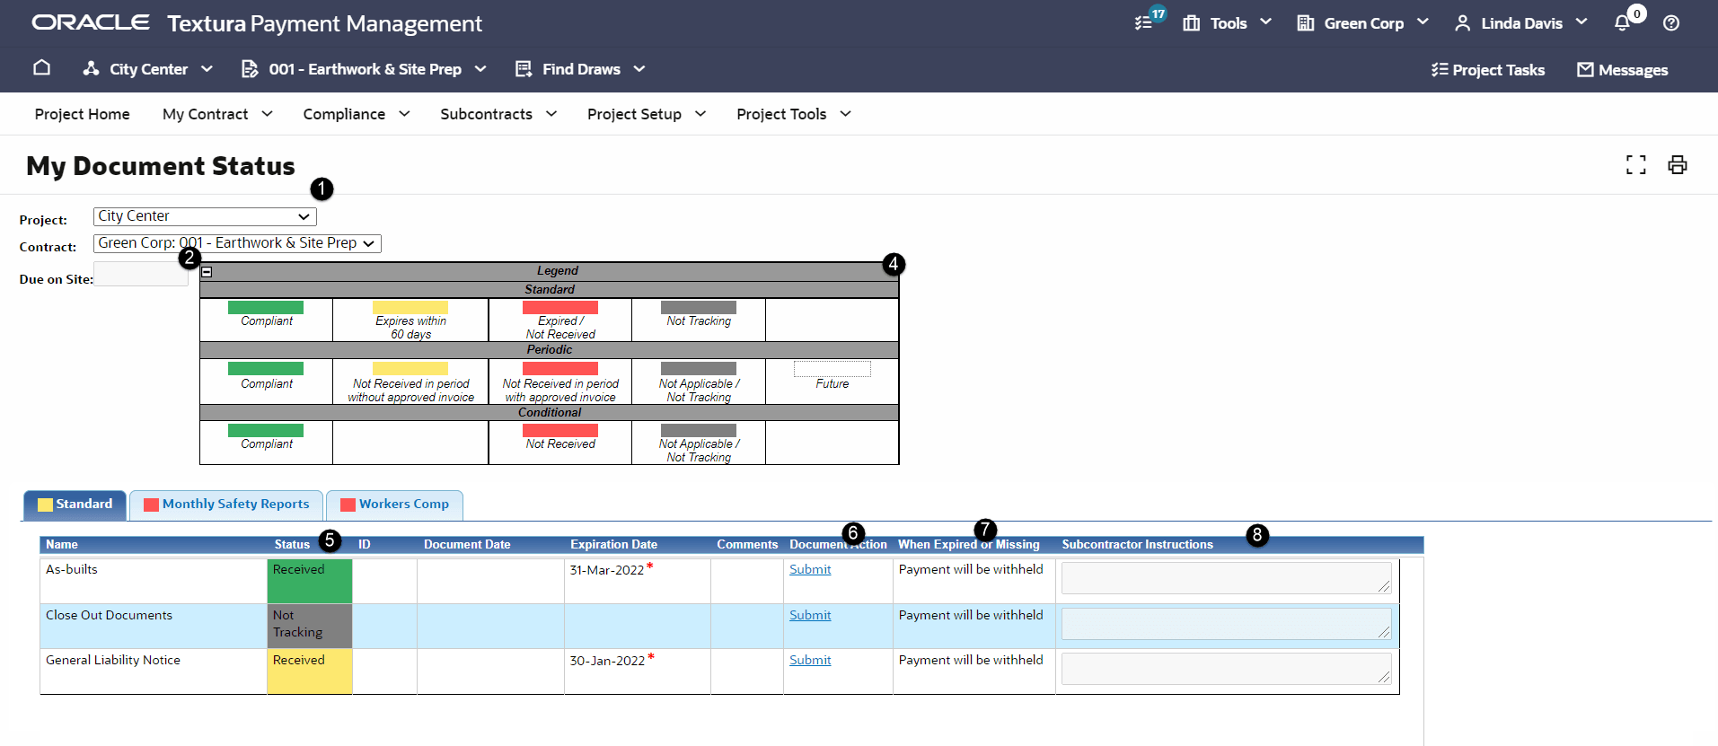The height and width of the screenshot is (746, 1718).
Task: Open the My Contract menu
Action: click(x=217, y=114)
